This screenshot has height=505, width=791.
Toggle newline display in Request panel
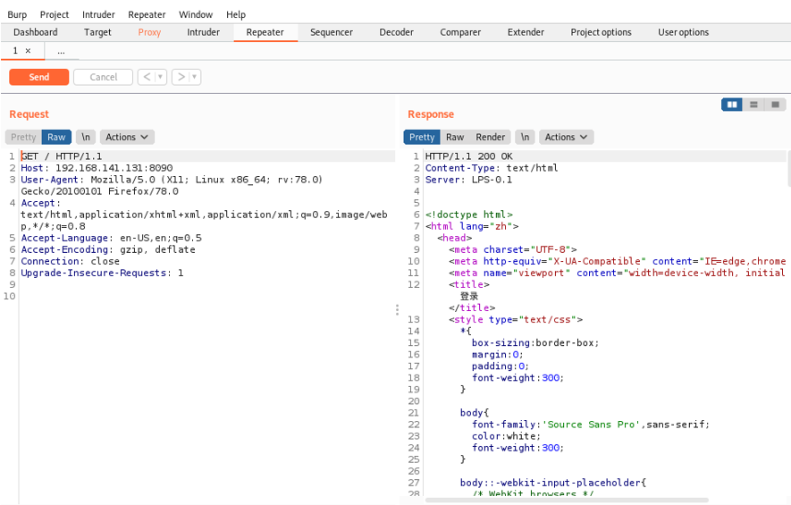[86, 138]
